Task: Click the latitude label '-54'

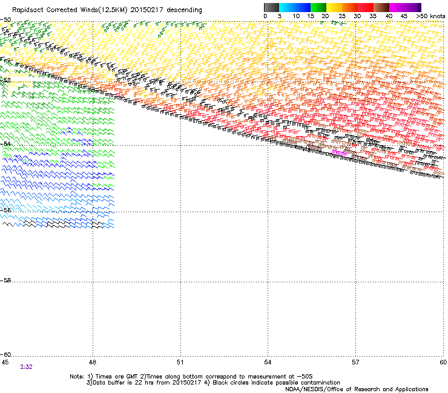Action: pos(5,143)
